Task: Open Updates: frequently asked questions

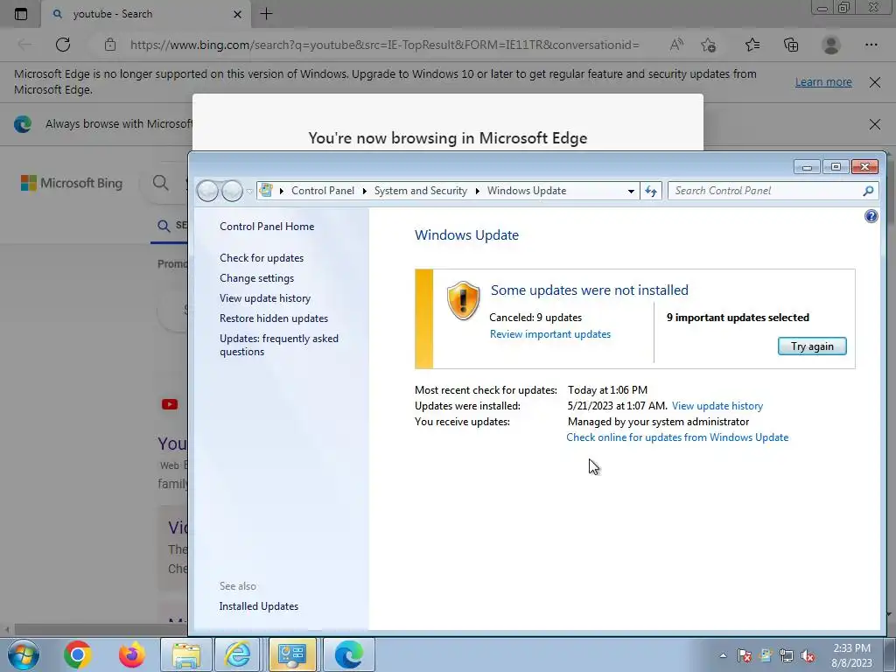Action: pos(279,345)
